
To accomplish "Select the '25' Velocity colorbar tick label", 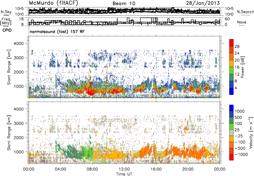I will click(x=237, y=130).
